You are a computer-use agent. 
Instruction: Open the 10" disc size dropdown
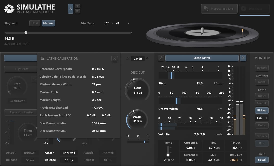pyautogui.click(x=109, y=23)
